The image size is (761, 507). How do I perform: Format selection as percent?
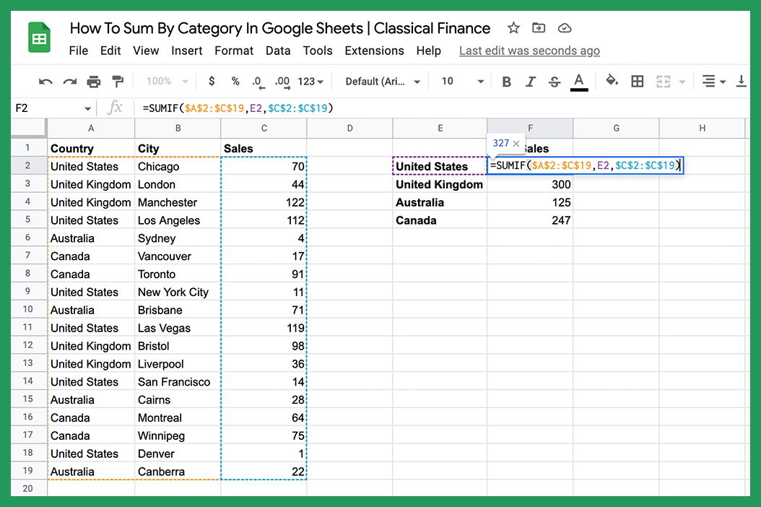pyautogui.click(x=235, y=82)
